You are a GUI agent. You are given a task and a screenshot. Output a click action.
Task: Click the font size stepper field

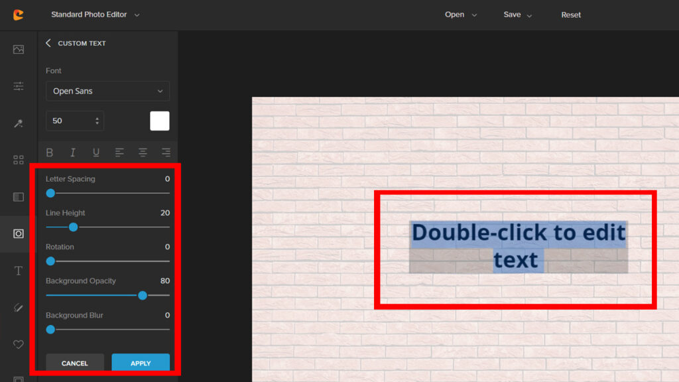pyautogui.click(x=74, y=121)
